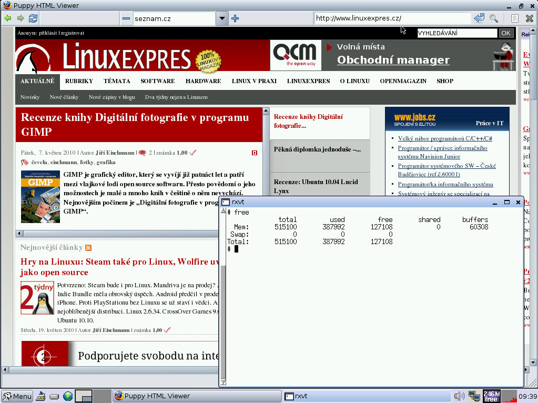Open the Novinky submenu link

pyautogui.click(x=30, y=97)
